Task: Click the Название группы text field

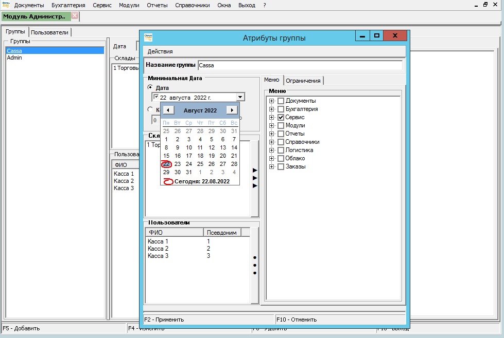Action: pos(300,65)
